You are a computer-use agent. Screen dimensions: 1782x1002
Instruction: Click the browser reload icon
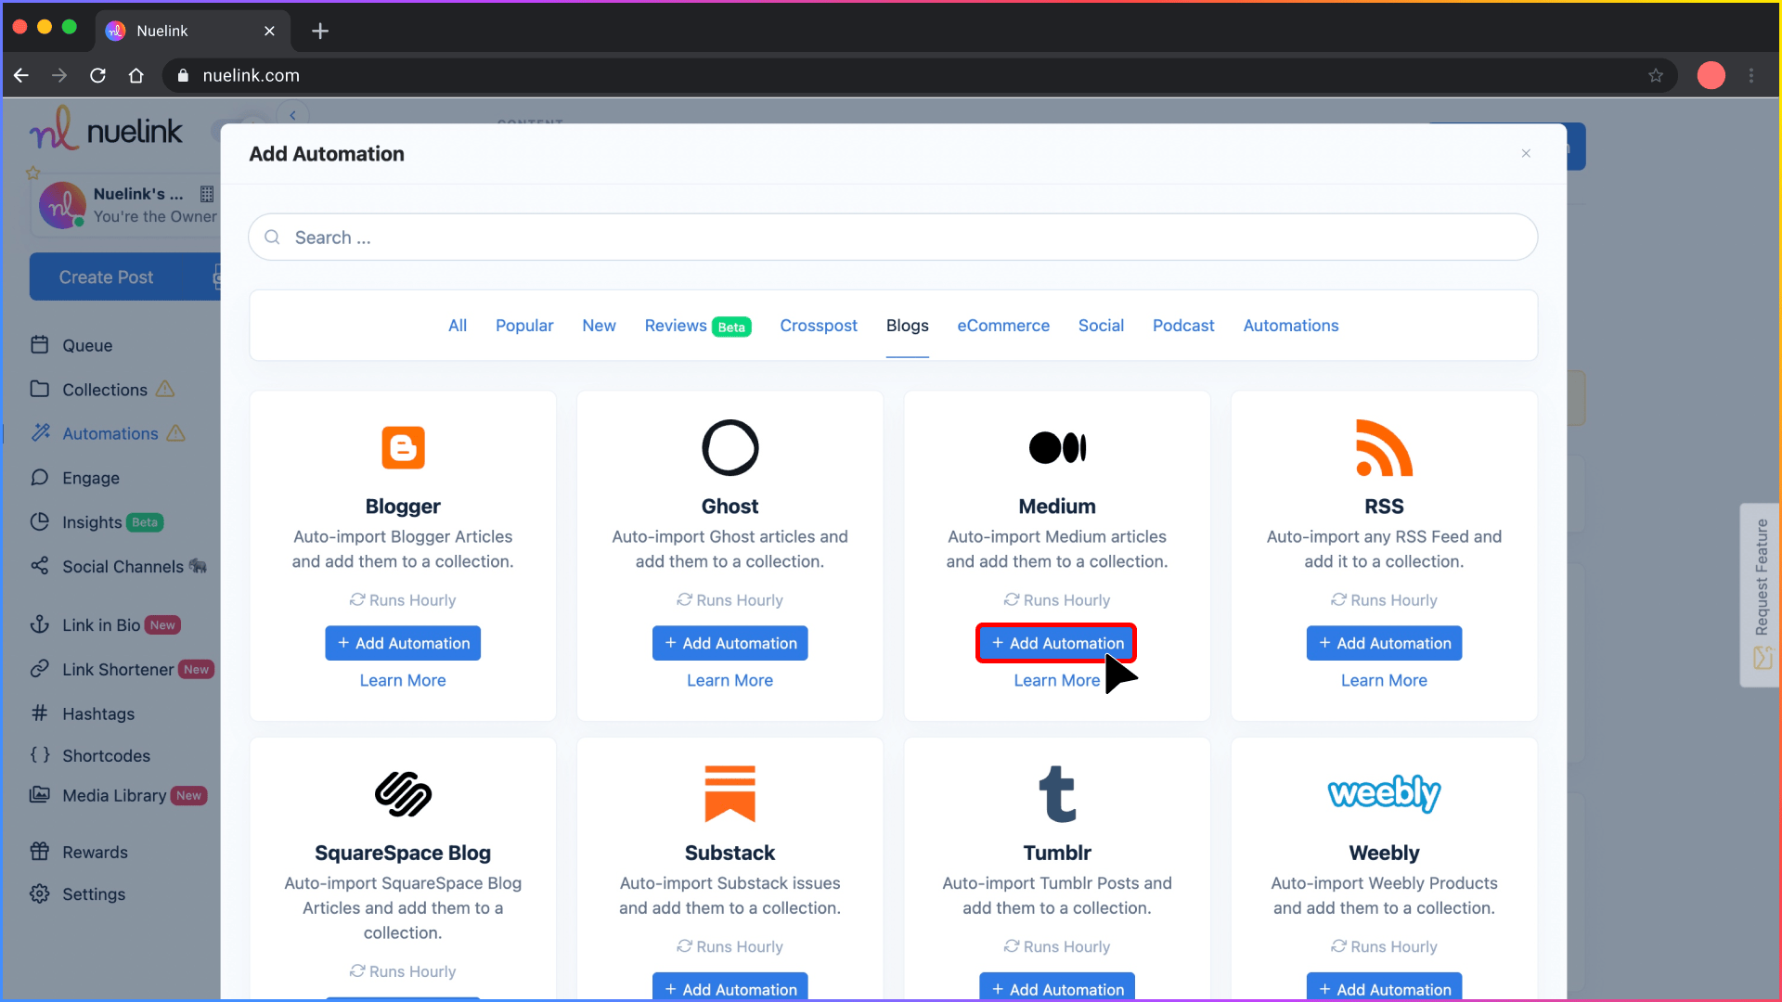click(x=97, y=75)
